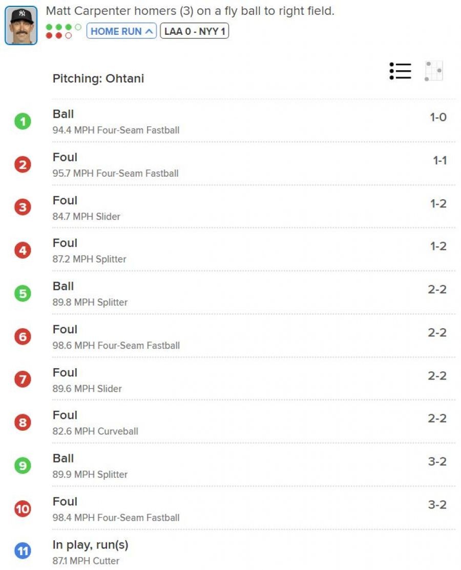The height and width of the screenshot is (570, 461).
Task: Open Matt Carpenter's player headshot
Action: (21, 26)
